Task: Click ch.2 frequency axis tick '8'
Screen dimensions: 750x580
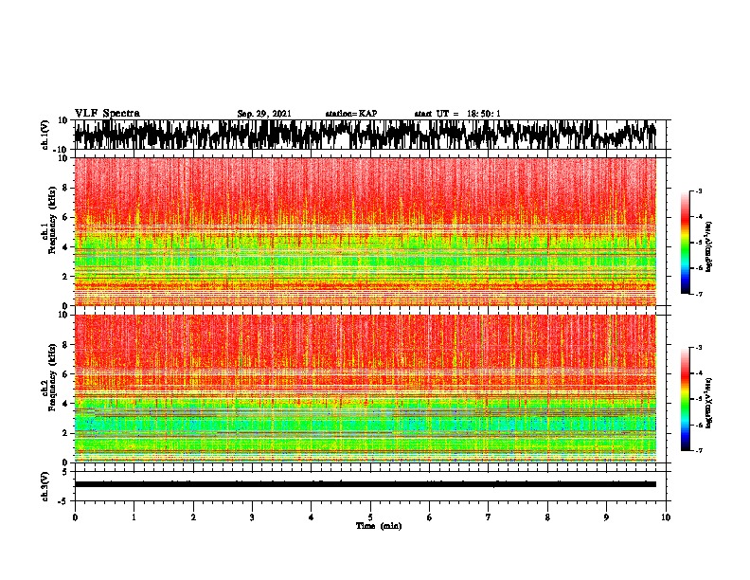Action: [66, 345]
